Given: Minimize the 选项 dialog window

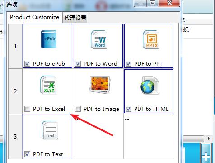Looking at the screenshot, I should pyautogui.click(x=140, y=3).
